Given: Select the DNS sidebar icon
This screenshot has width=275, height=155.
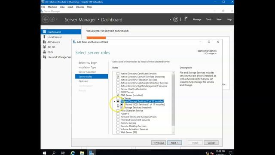Looking at the screenshot, I should (44, 52).
